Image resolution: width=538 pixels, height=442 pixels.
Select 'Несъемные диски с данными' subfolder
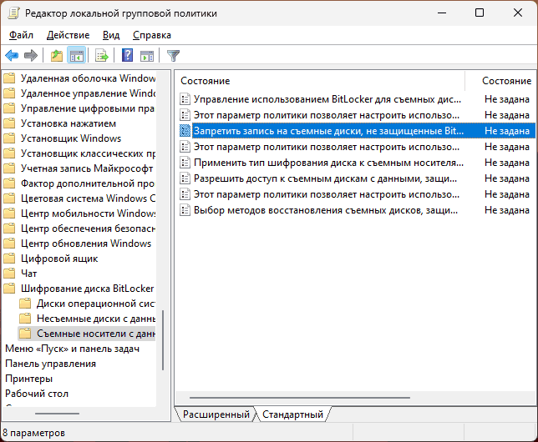(96, 319)
